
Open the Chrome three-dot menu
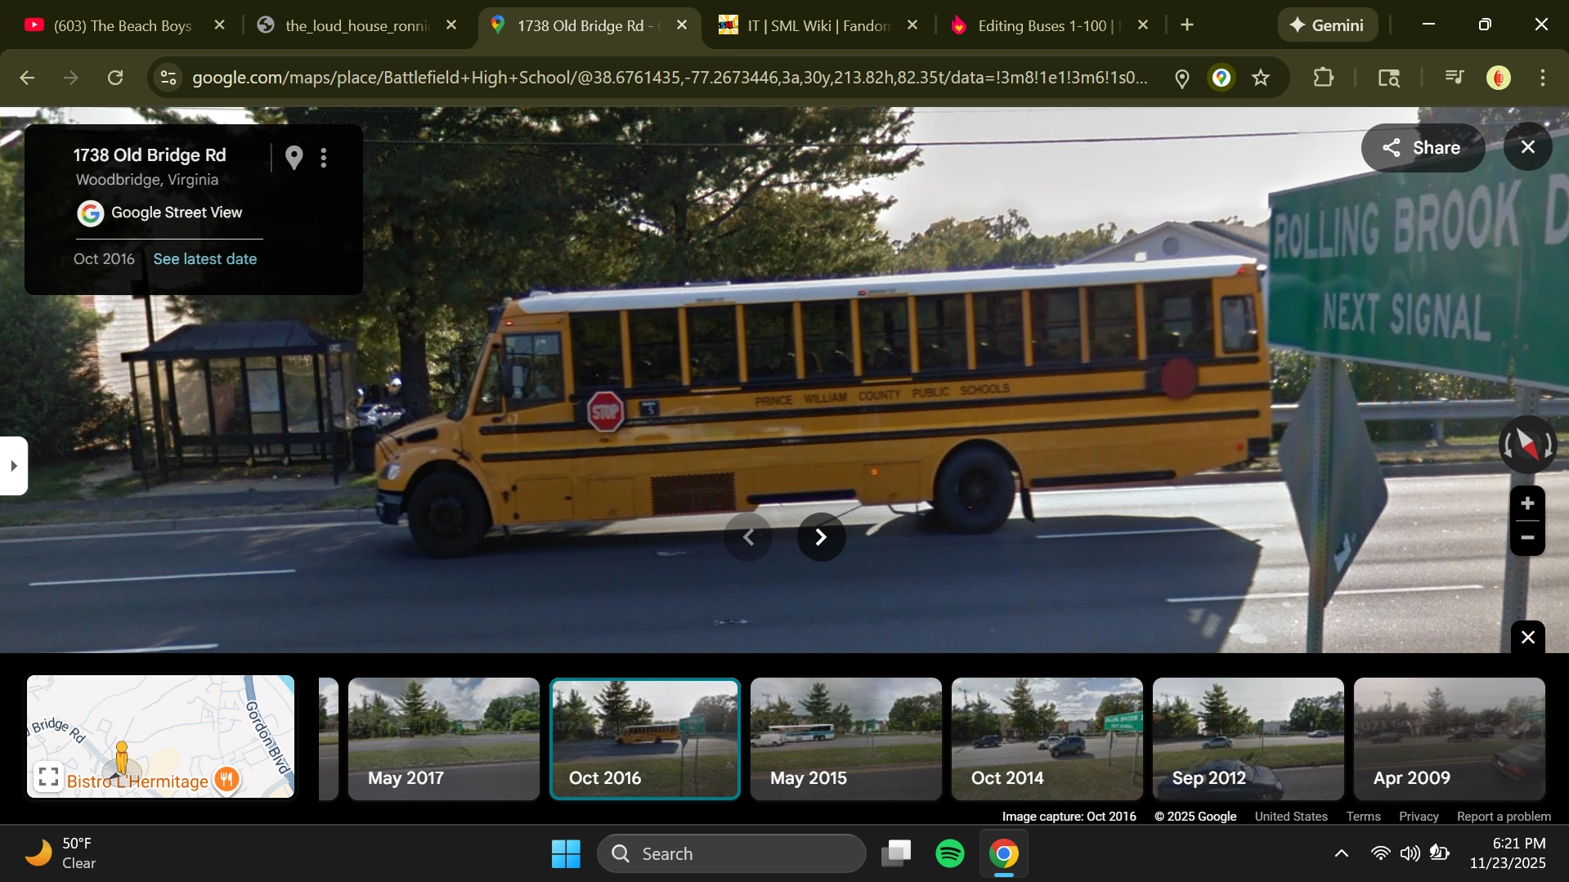(x=1543, y=78)
